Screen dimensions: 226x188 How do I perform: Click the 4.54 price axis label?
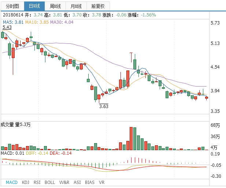click(x=215, y=67)
